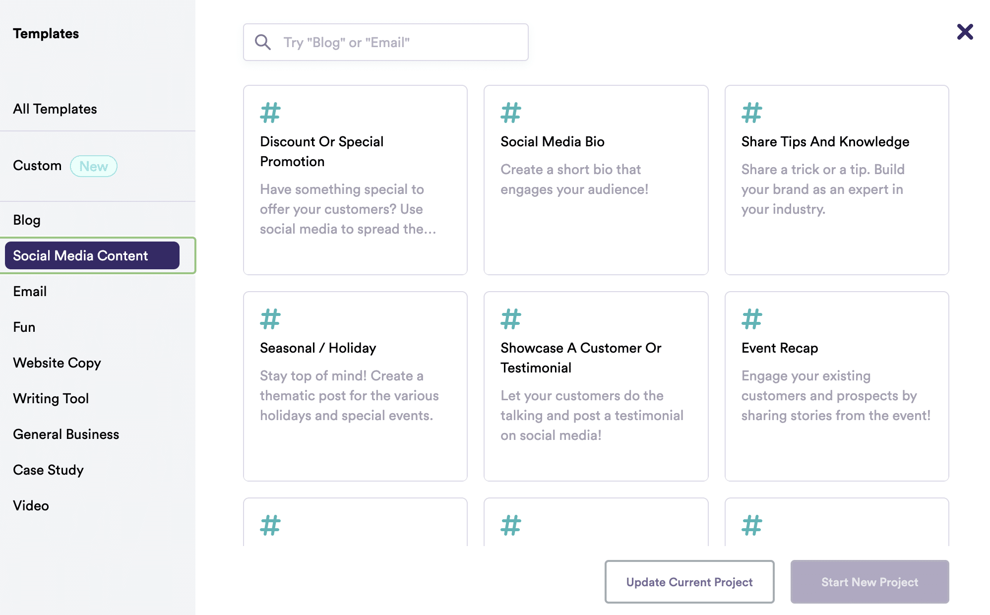
Task: Select the Case Study category
Action: (x=48, y=470)
